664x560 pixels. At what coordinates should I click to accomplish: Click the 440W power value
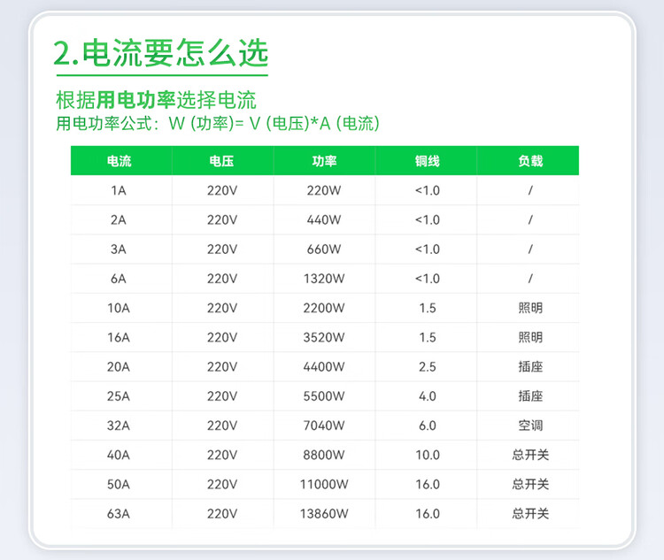click(x=324, y=220)
